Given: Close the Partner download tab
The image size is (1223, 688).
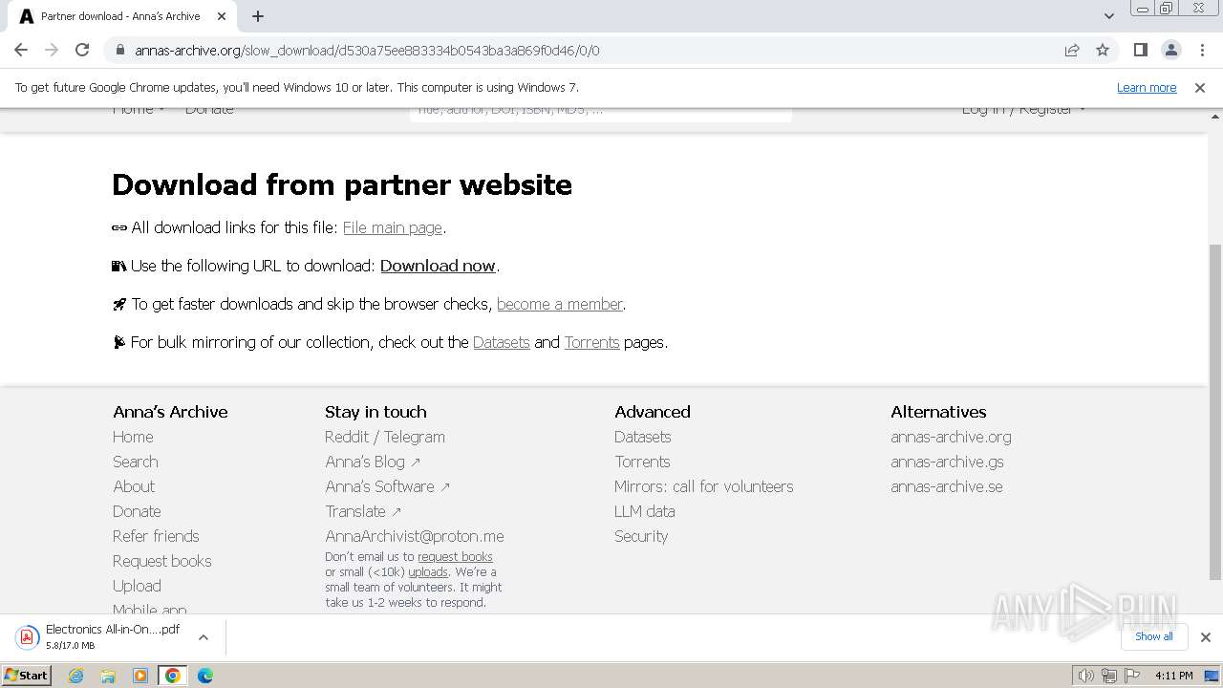Looking at the screenshot, I should 222,16.
